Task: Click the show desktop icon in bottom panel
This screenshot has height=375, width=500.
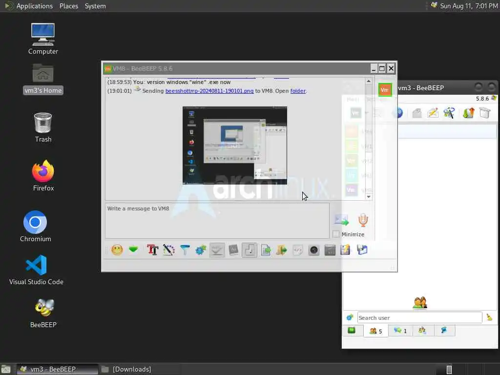Action: click(x=5, y=369)
